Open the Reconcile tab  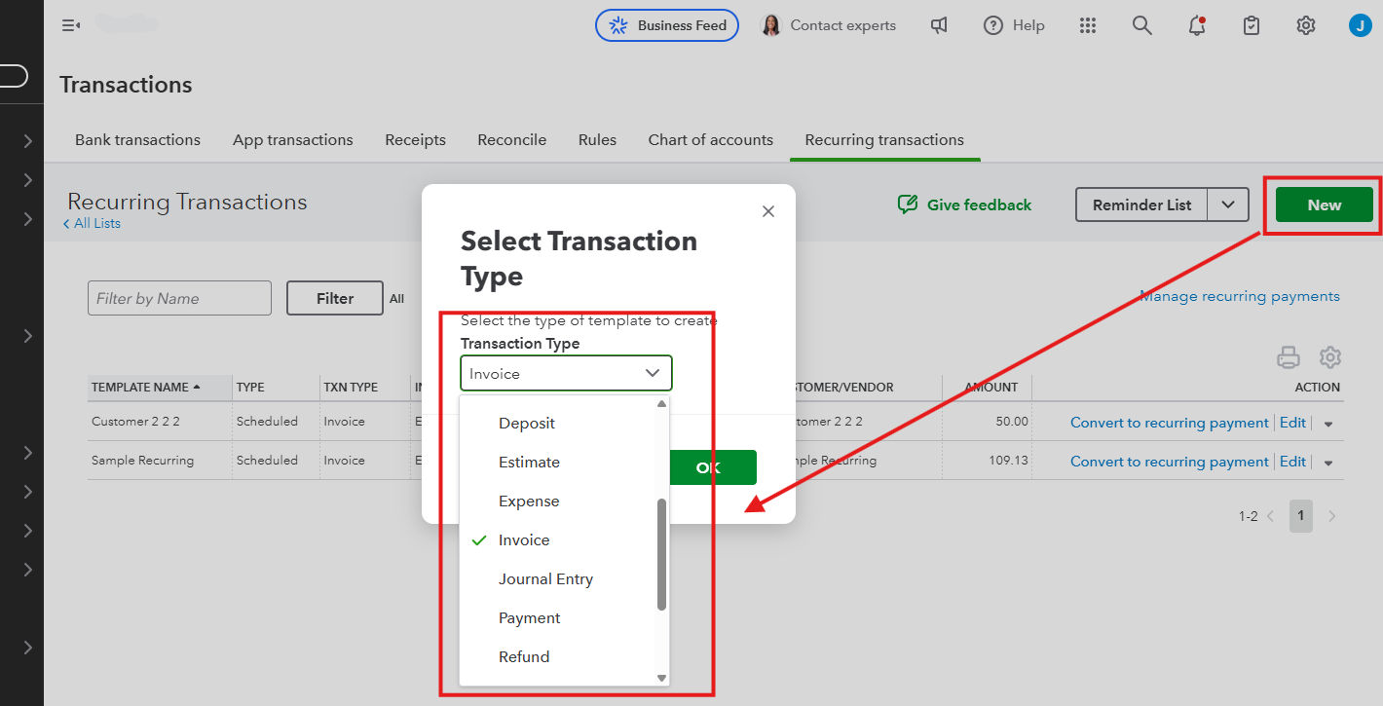tap(512, 139)
